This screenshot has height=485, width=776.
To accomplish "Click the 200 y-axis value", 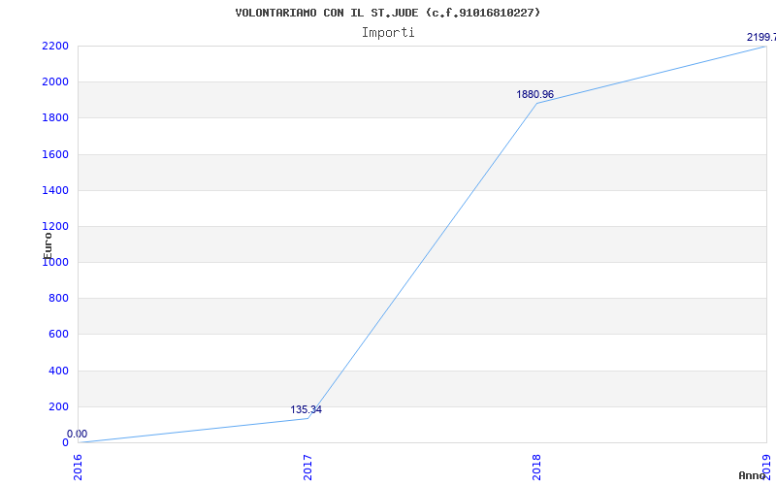I will [x=58, y=406].
